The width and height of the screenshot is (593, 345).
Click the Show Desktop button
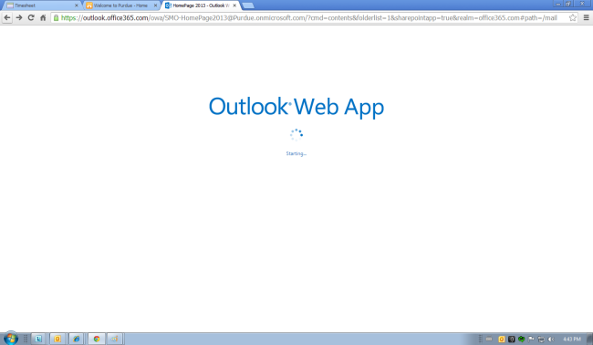click(x=589, y=339)
